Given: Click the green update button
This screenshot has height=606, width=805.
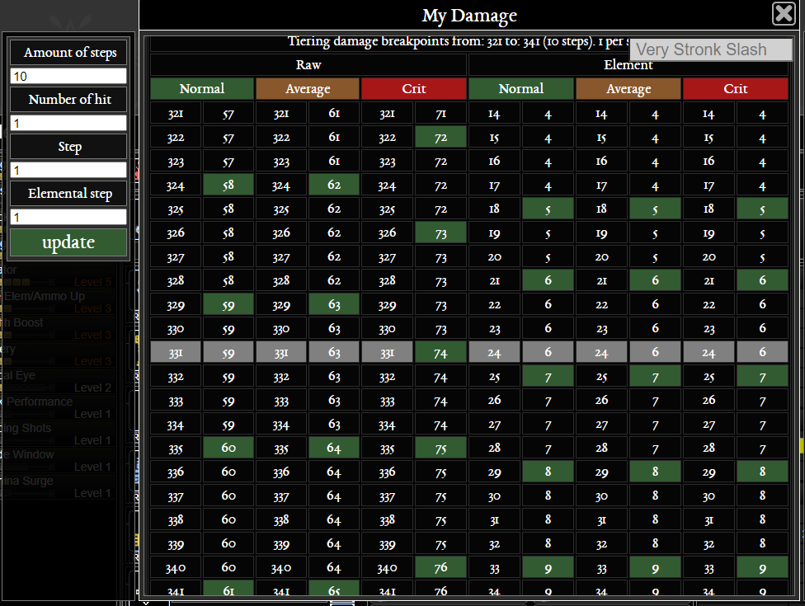Looking at the screenshot, I should pos(68,242).
